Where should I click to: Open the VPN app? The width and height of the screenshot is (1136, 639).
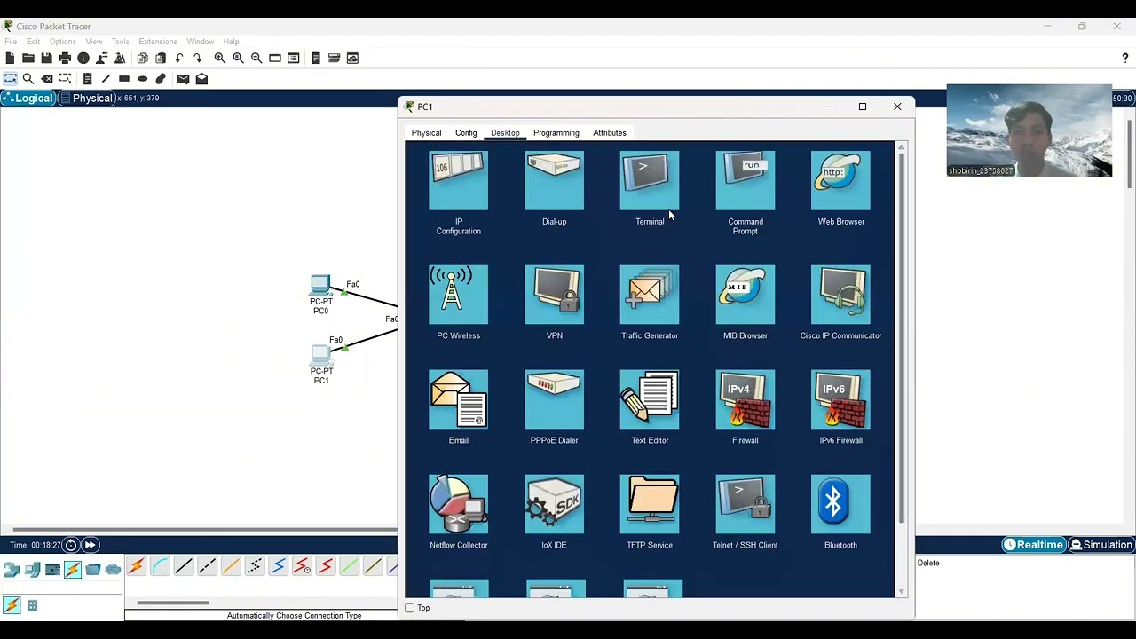click(554, 295)
